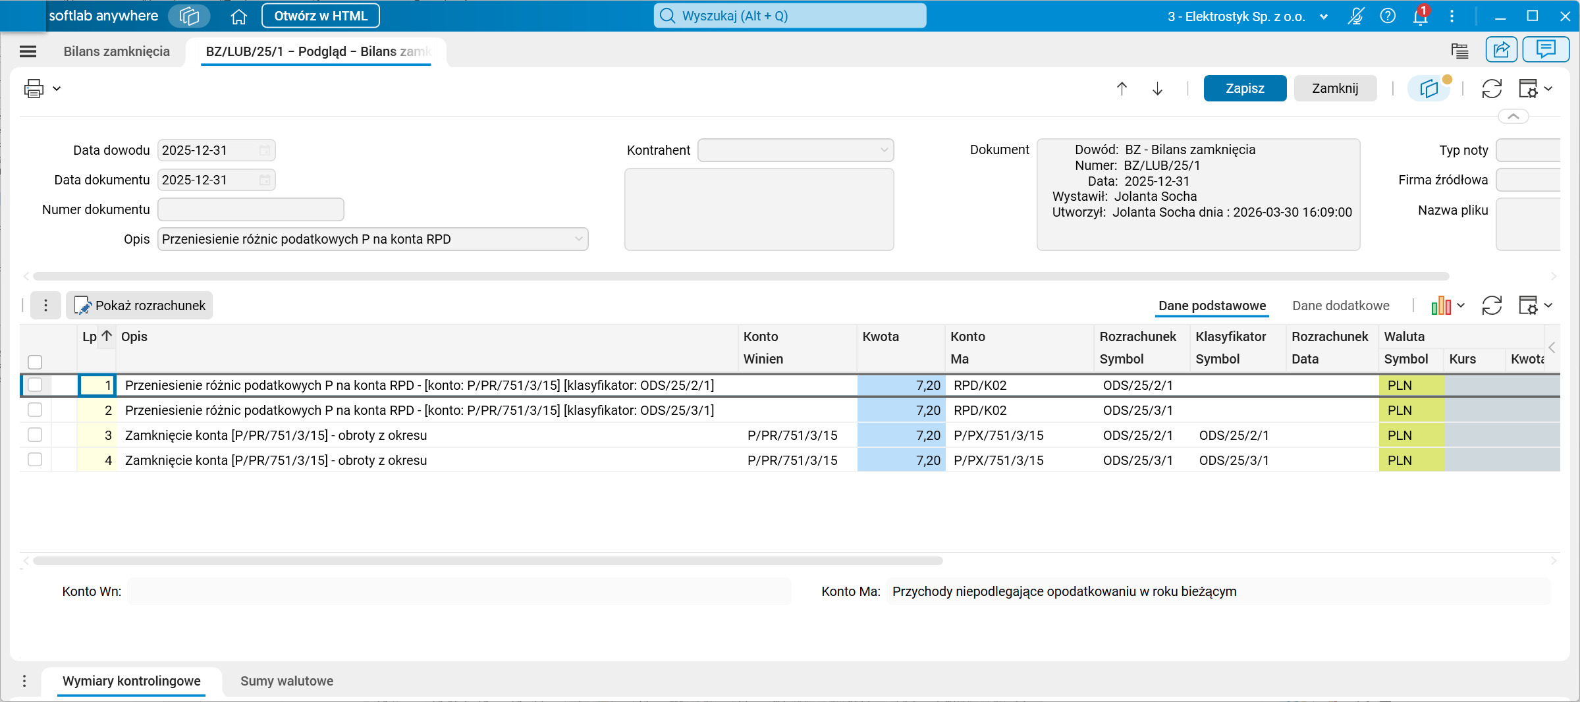Viewport: 1580px width, 702px height.
Task: Expand header view settings dropdown arrow
Action: point(1548,88)
